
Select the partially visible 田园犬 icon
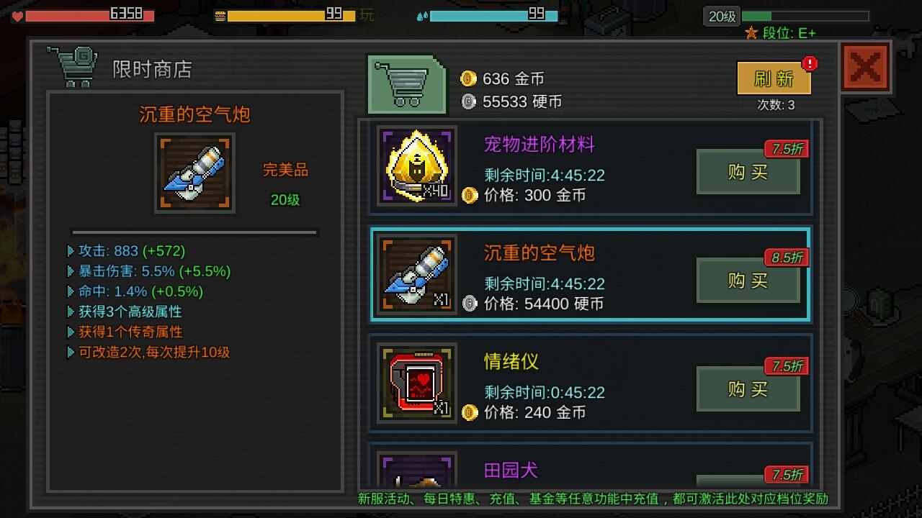417,470
